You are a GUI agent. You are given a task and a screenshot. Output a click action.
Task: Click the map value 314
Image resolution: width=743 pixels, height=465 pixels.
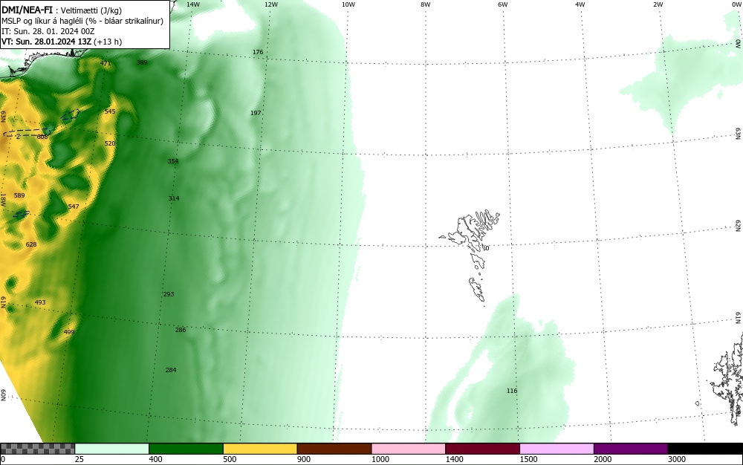pos(174,198)
